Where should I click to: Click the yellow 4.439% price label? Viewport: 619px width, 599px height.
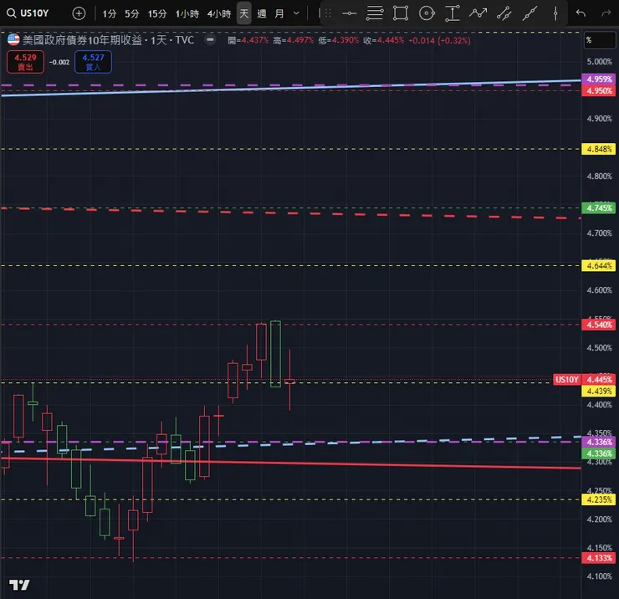[598, 392]
